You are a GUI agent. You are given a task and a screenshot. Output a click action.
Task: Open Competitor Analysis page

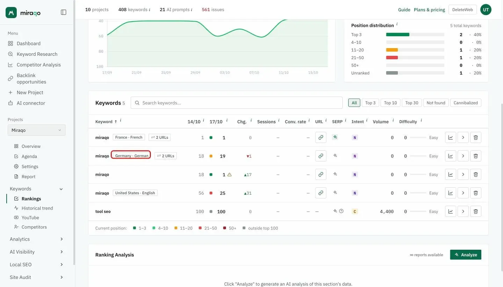(x=39, y=65)
